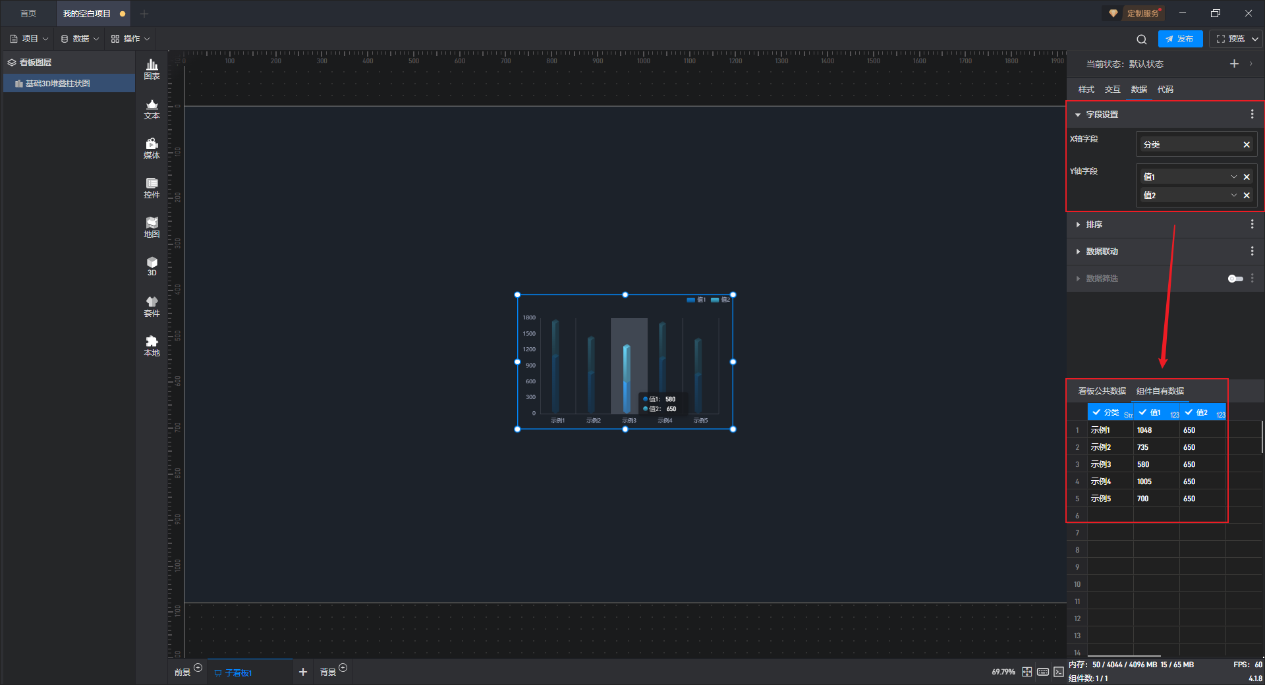
Task: Open the 套件 kits components panel
Action: tap(152, 306)
